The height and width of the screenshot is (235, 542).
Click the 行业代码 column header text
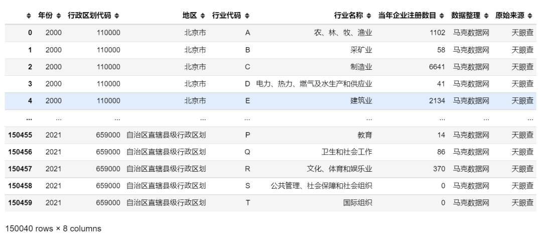pyautogui.click(x=226, y=16)
